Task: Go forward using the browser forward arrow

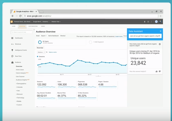Action: coord(16,16)
